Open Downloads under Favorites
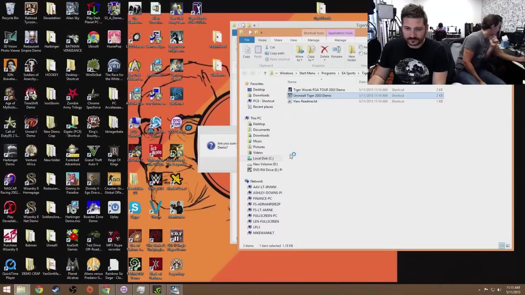This screenshot has width=525, height=295. (261, 95)
